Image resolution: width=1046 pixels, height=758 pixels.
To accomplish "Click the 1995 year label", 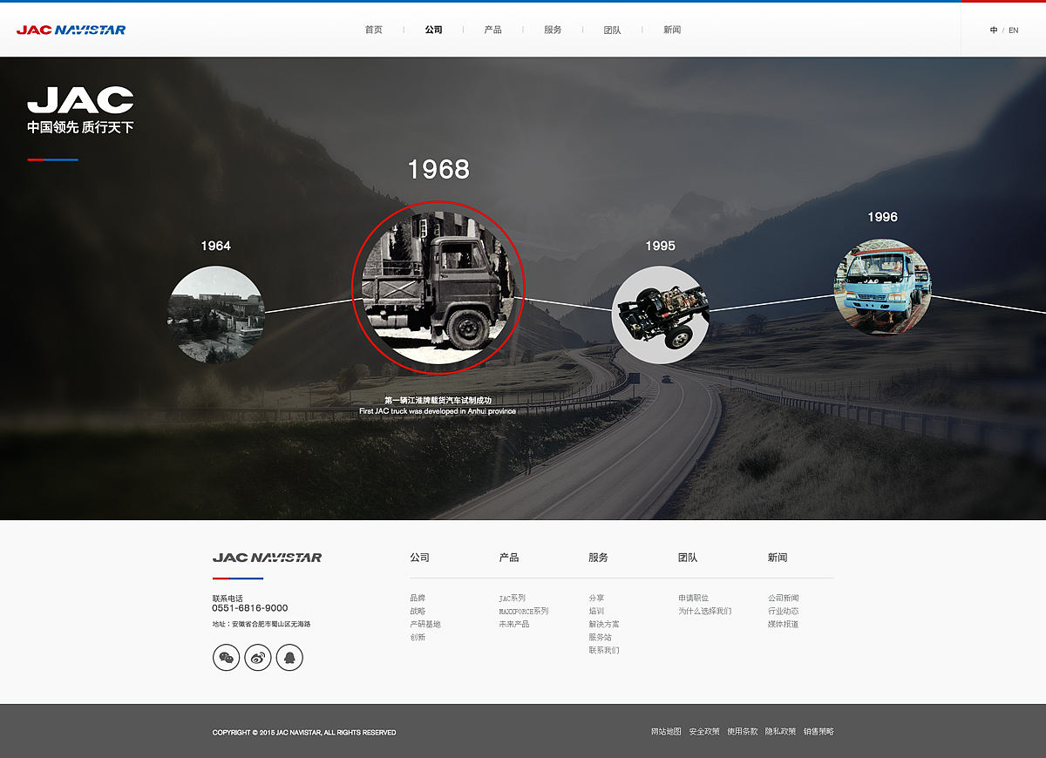I will pyautogui.click(x=661, y=246).
